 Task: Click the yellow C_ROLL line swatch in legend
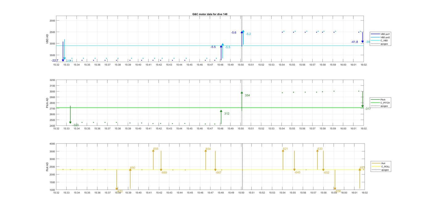(x=376, y=167)
